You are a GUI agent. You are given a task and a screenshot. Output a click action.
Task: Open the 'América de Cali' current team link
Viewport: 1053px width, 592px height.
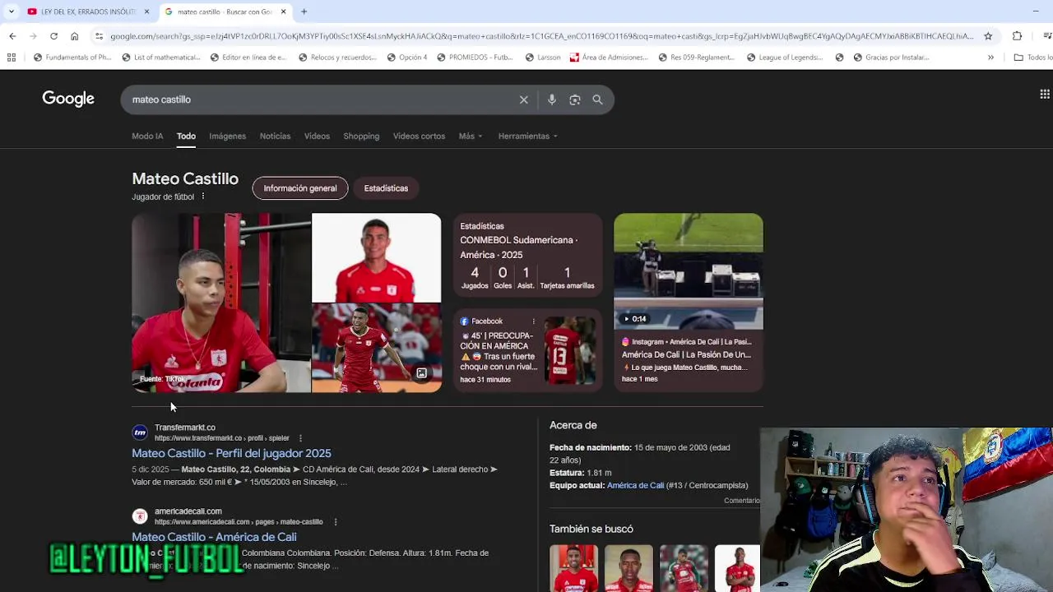coord(635,486)
